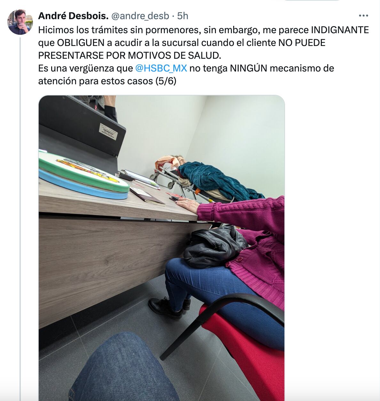This screenshot has height=401, width=380.
Task: Open the 5h timestamp permalink
Action: click(x=183, y=16)
